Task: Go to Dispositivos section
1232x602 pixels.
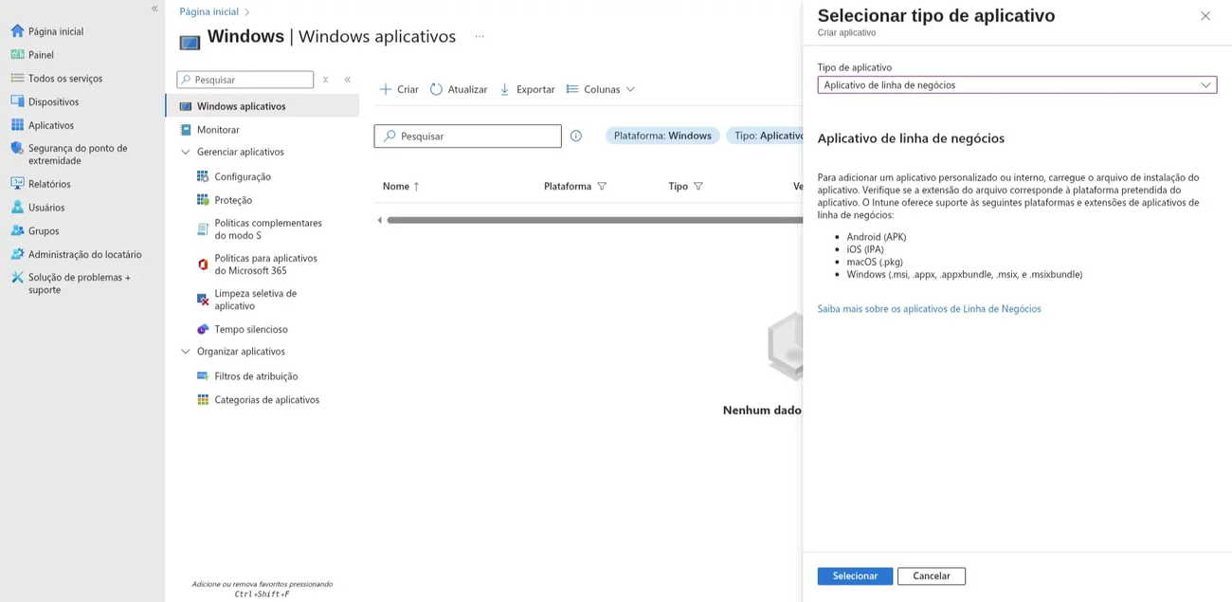Action: [45, 101]
